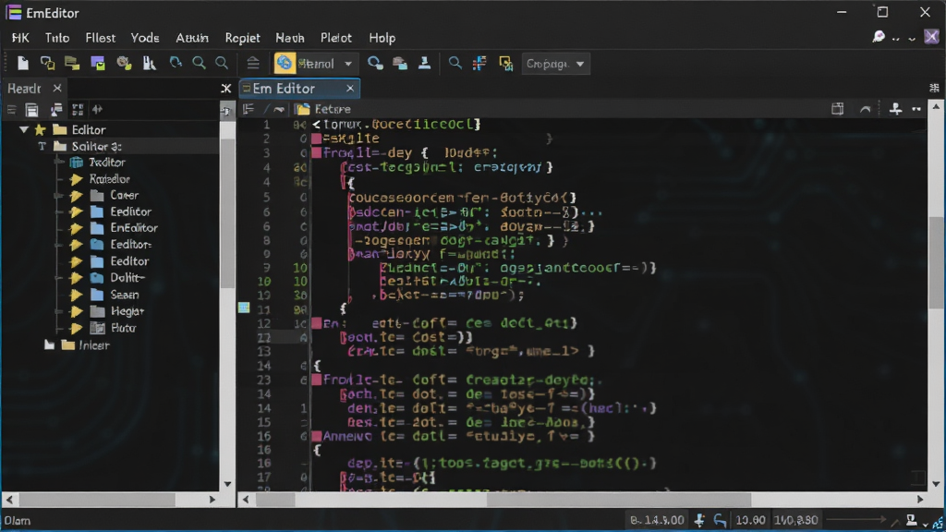This screenshot has height=532, width=946.
Task: Click the highlighted globe button in toolbar
Action: coord(285,64)
